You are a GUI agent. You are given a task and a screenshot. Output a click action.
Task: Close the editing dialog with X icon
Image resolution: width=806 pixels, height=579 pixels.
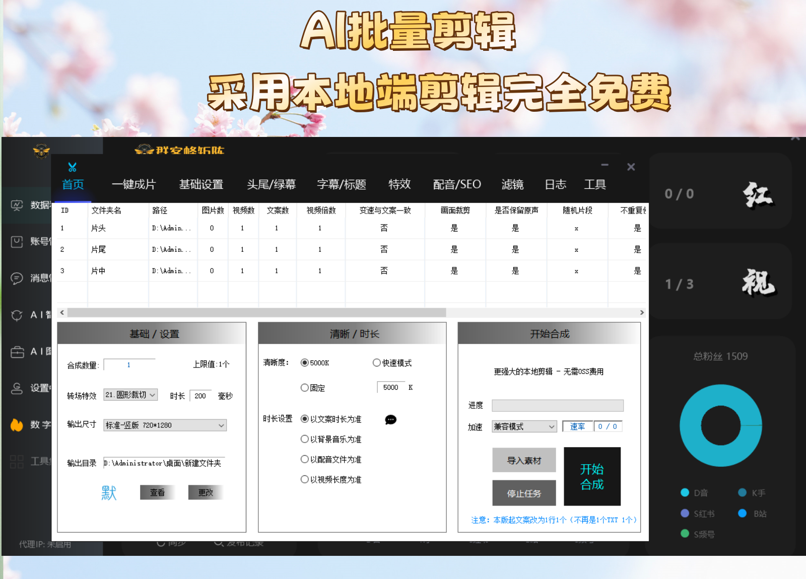point(631,167)
